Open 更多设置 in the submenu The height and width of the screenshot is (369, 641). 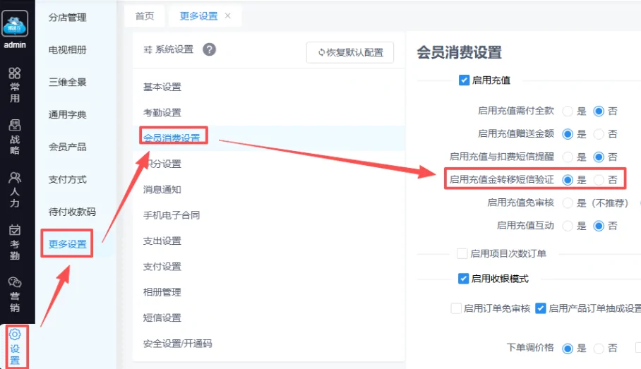coord(68,244)
